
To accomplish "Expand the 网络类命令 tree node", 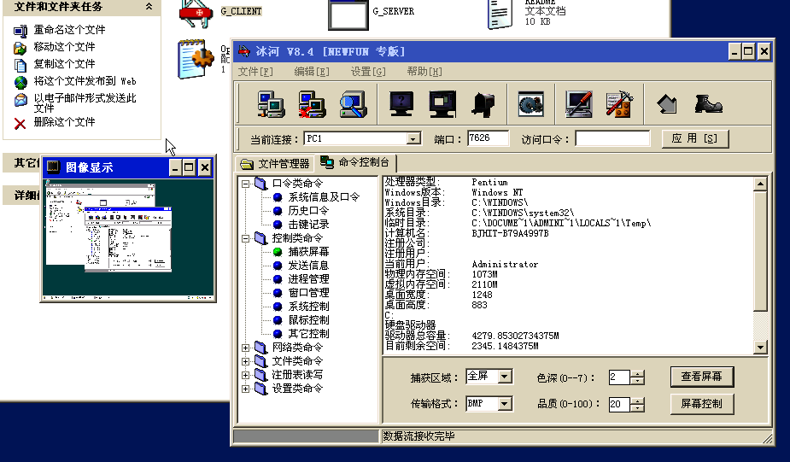I will click(245, 348).
